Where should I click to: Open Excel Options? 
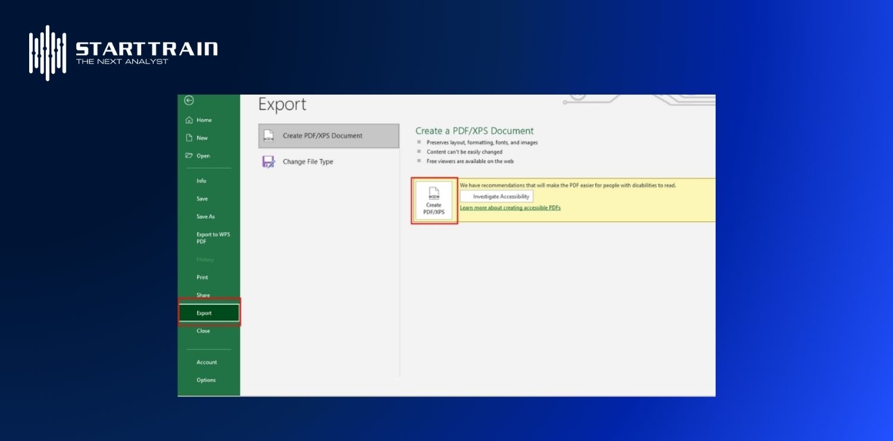[x=206, y=380]
